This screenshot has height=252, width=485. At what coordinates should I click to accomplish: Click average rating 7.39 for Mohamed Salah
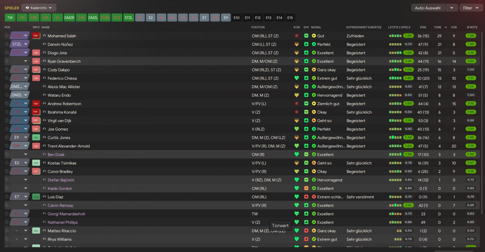click(x=471, y=36)
